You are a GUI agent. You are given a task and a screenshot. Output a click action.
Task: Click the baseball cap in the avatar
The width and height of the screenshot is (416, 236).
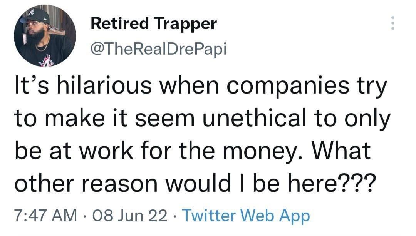[36, 17]
